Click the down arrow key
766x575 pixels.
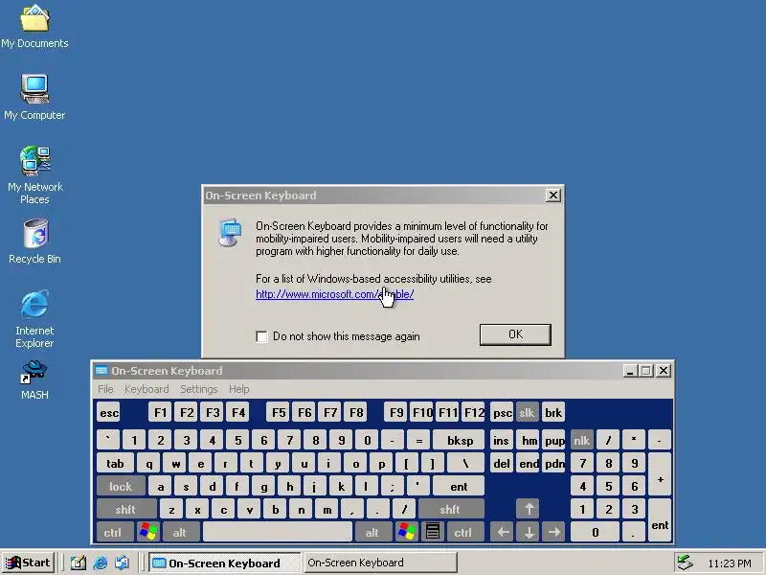529,532
